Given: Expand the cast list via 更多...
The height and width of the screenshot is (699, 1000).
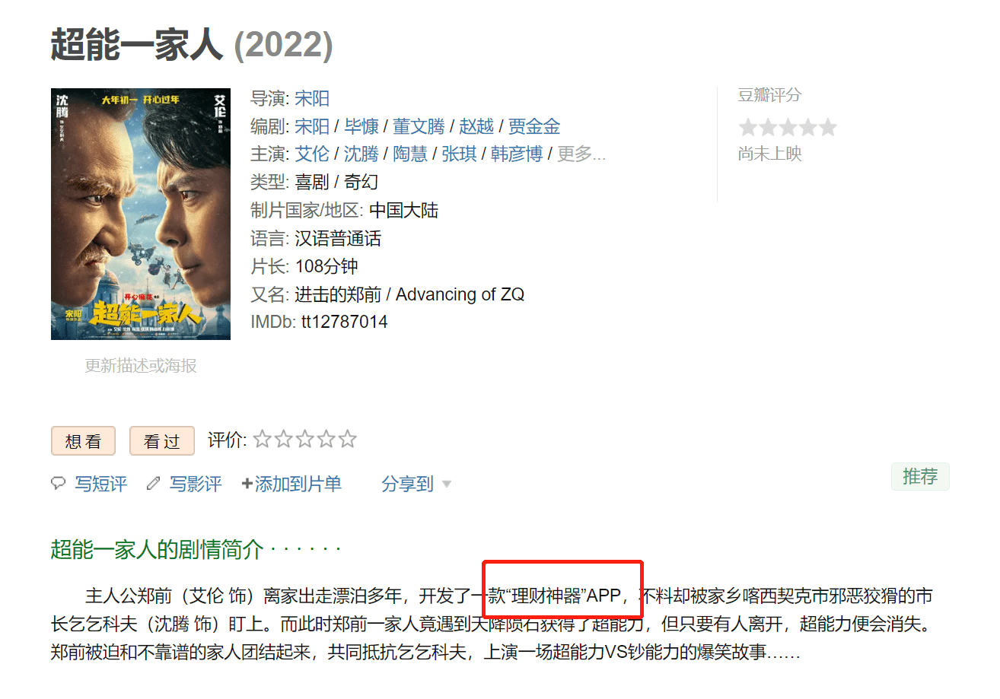Looking at the screenshot, I should [x=581, y=154].
